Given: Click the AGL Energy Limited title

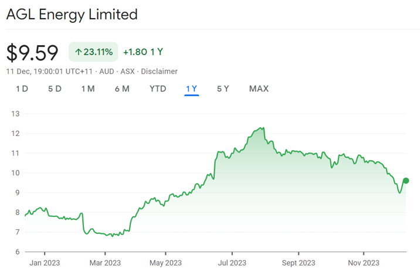Looking at the screenshot, I should [x=72, y=15].
